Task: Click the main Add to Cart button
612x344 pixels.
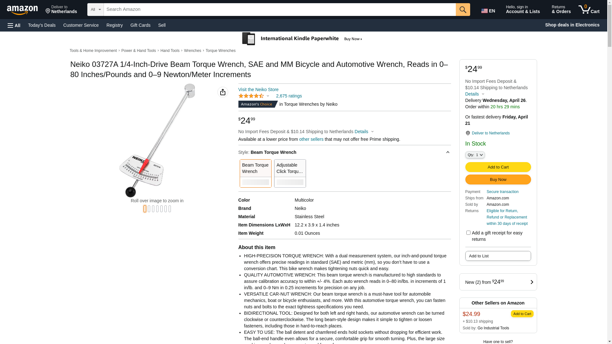Action: [x=498, y=167]
